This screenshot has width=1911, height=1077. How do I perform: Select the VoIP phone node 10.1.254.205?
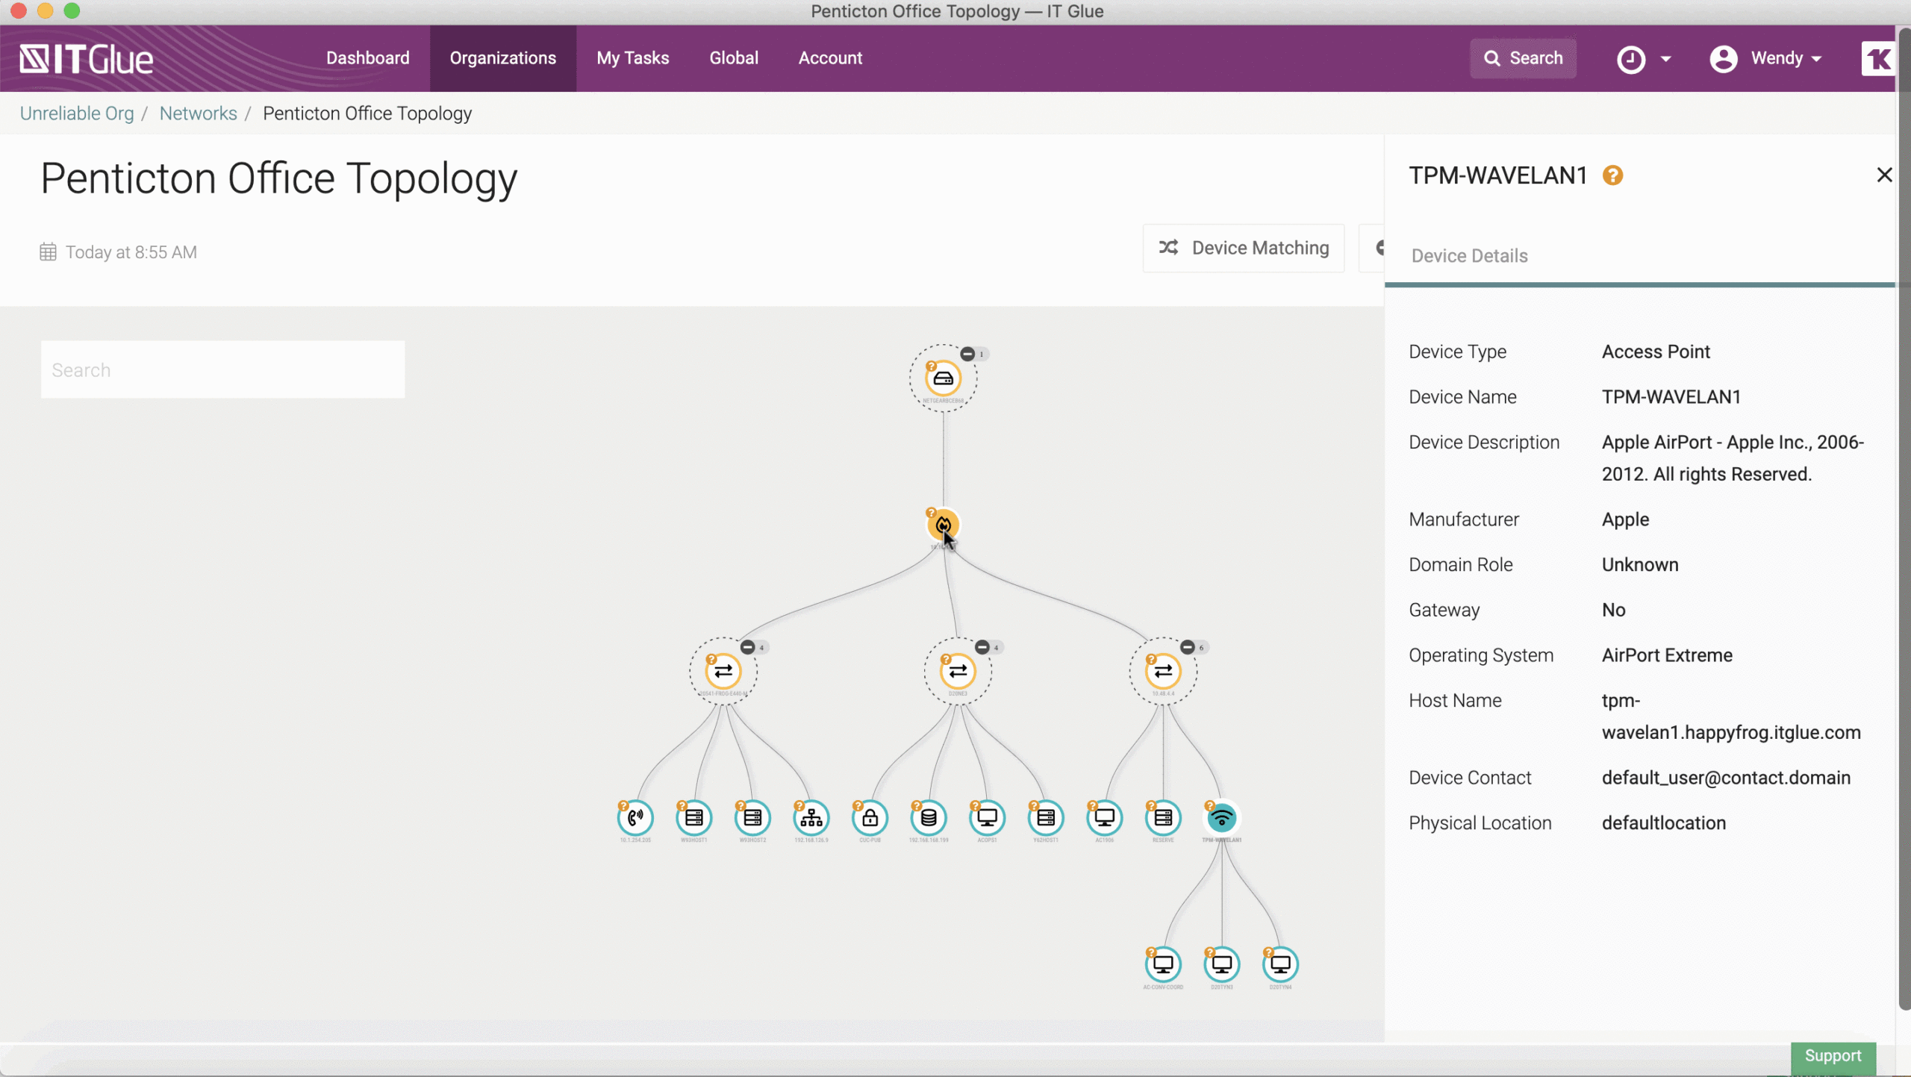tap(635, 818)
